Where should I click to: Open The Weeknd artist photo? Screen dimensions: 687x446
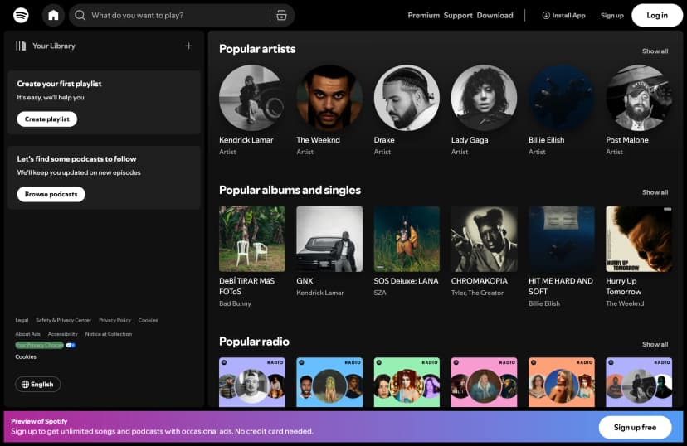point(329,98)
